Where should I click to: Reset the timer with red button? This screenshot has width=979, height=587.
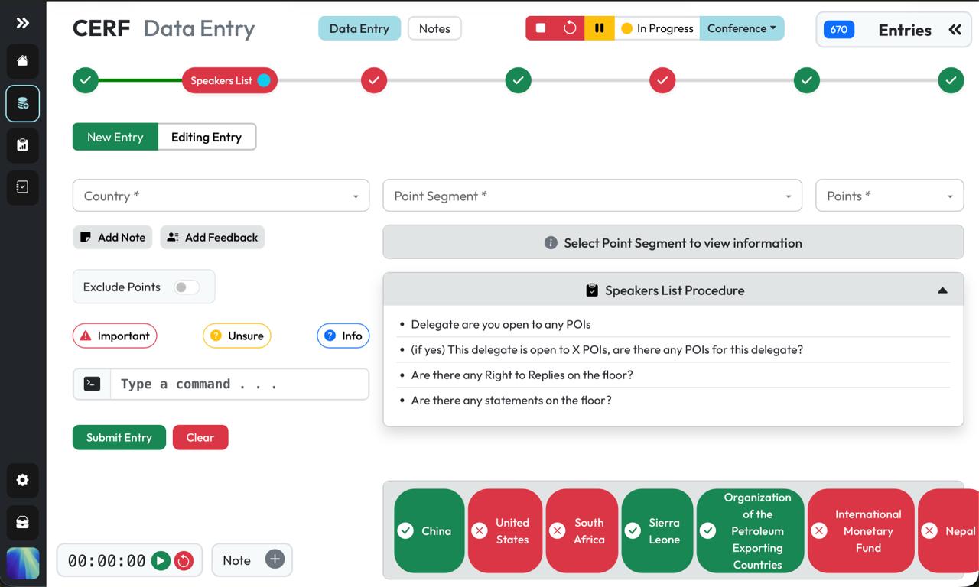pos(184,561)
